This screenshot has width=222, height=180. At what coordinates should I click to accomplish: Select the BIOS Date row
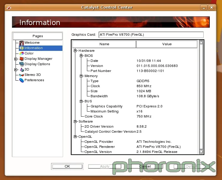click(135, 61)
